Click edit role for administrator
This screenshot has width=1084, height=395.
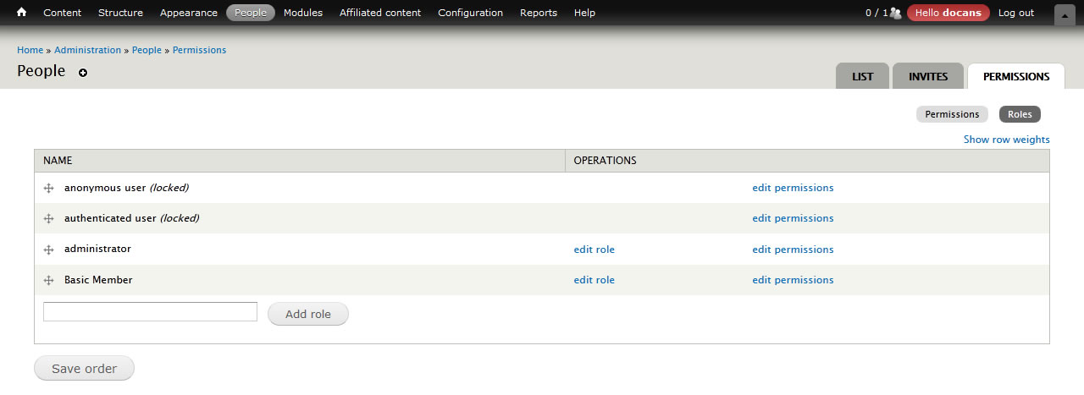click(x=594, y=250)
